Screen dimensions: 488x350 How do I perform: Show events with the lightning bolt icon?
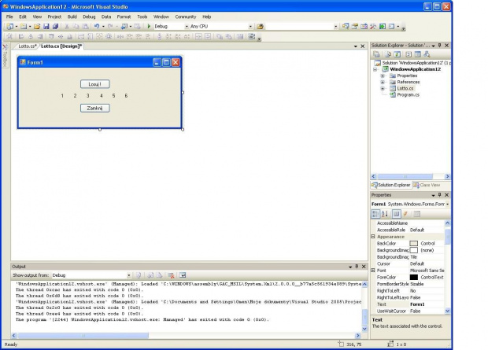click(405, 214)
